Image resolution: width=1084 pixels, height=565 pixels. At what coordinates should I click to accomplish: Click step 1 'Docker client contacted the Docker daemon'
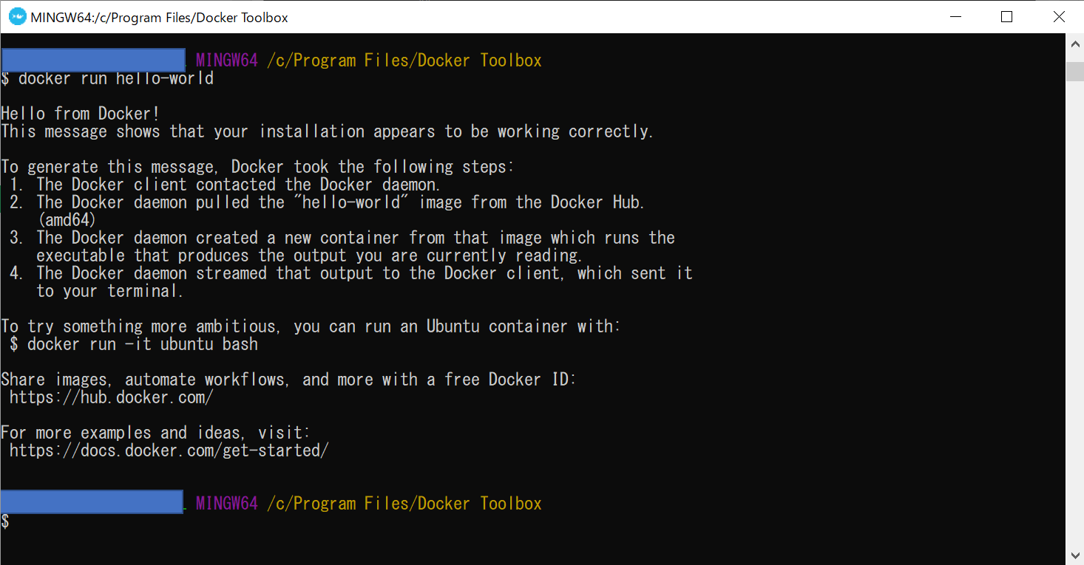[x=226, y=185]
